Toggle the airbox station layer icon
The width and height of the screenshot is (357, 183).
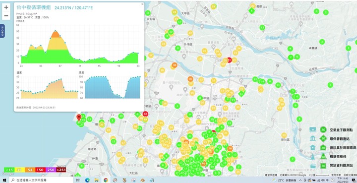313,129
